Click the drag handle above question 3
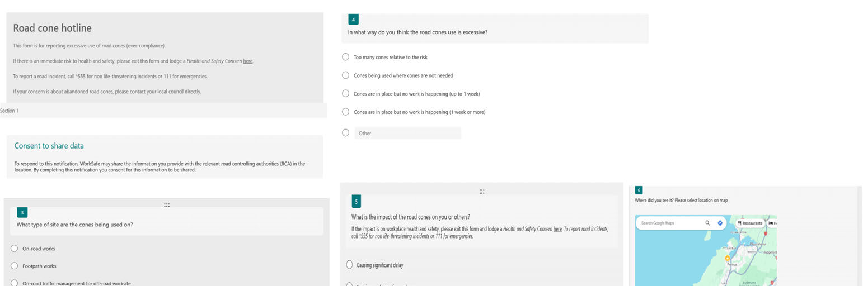Viewport: 863px width, 286px height. 167,205
